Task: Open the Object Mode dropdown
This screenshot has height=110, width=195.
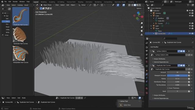Action: 47,5
